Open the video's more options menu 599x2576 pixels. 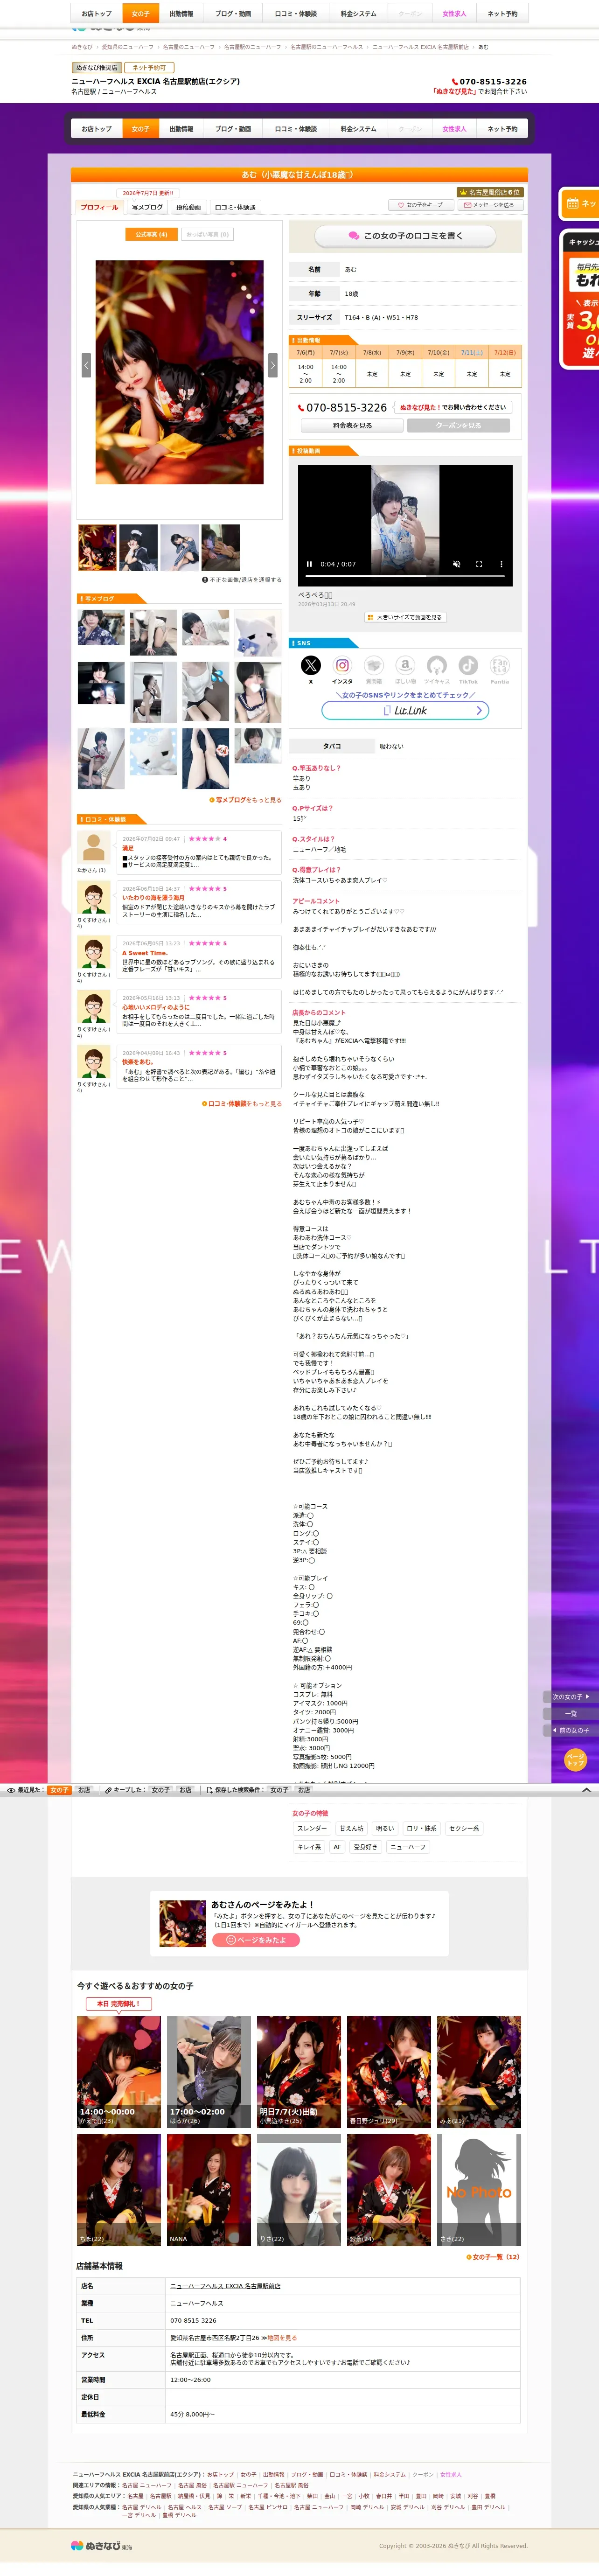coord(501,564)
